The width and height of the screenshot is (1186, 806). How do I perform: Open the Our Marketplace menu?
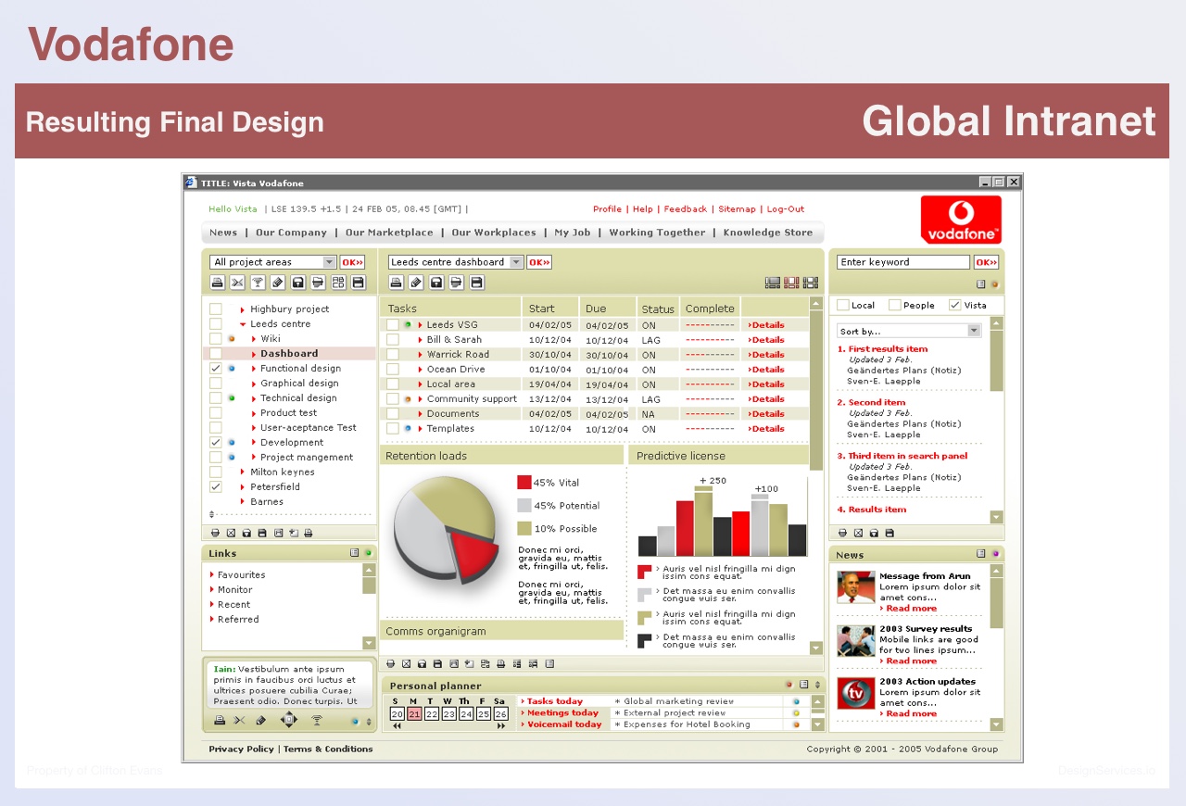[x=389, y=233]
